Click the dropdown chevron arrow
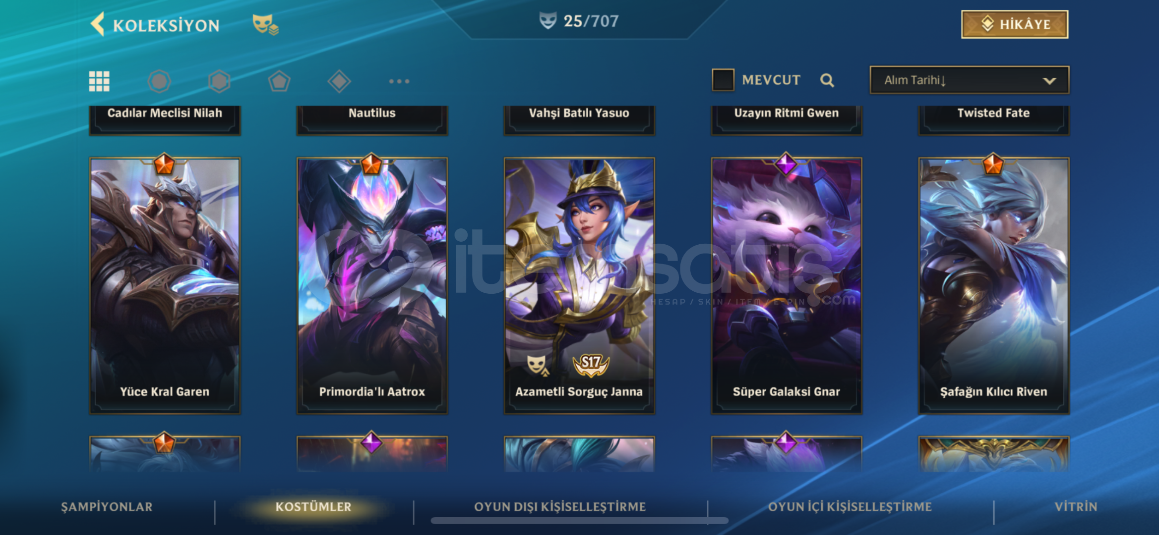The image size is (1159, 535). point(1049,81)
